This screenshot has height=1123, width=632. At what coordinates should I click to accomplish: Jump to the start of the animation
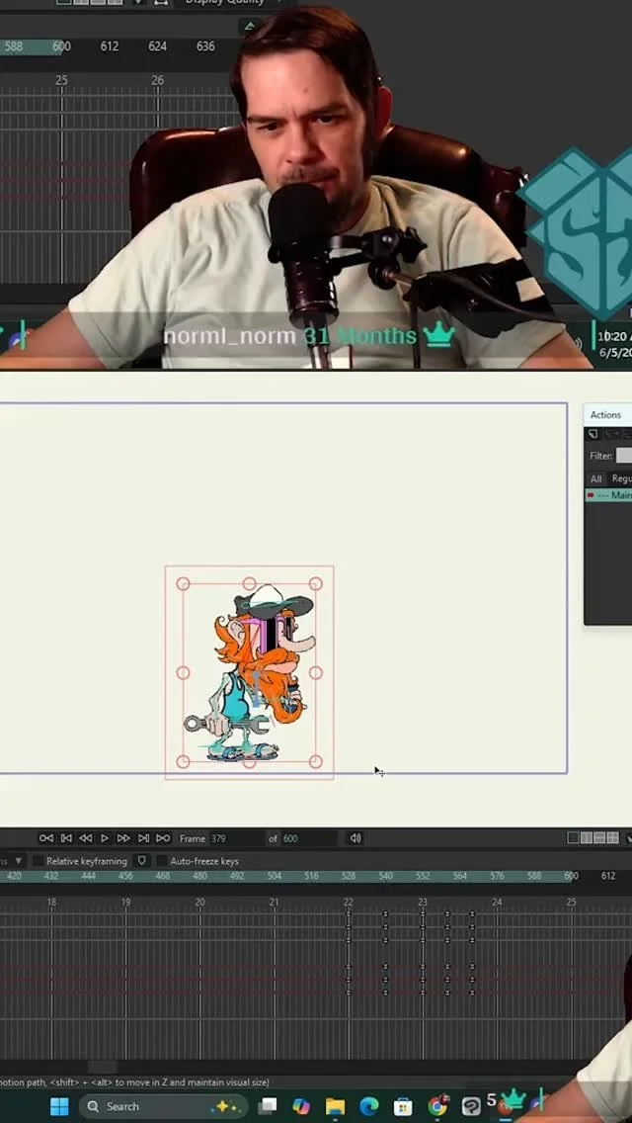[46, 838]
